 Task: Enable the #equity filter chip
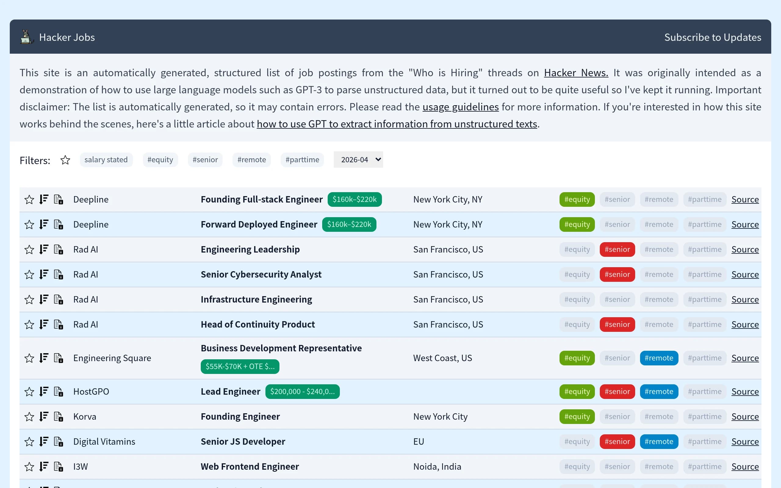point(160,160)
